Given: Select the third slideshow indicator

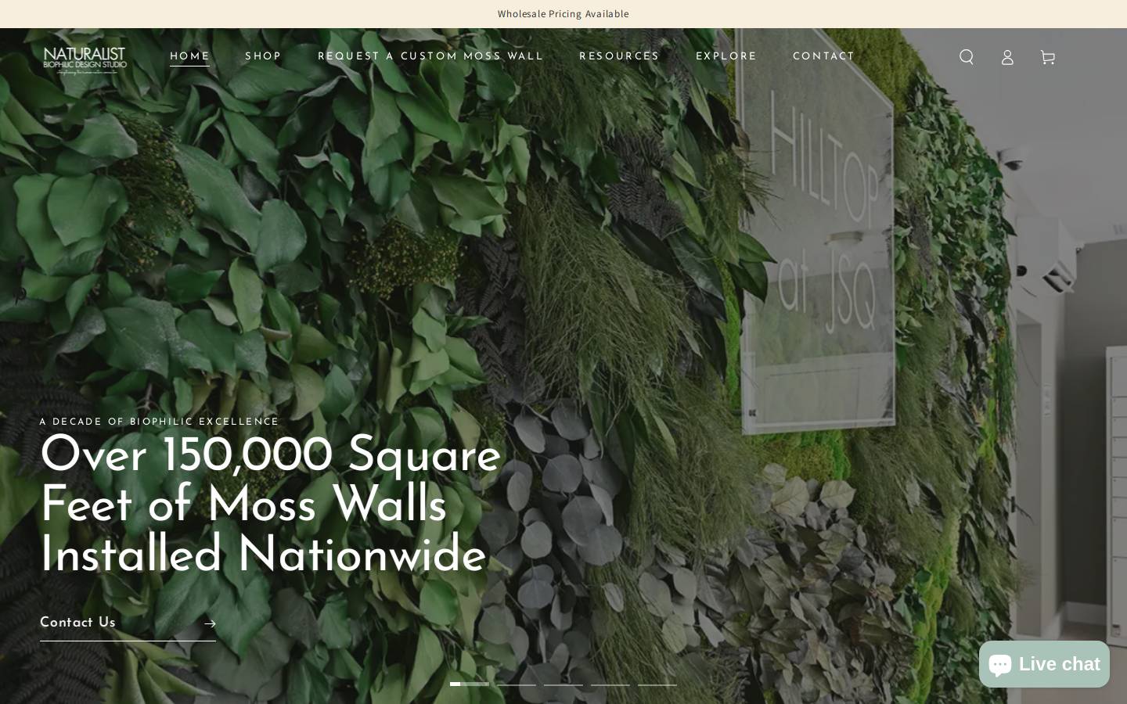Looking at the screenshot, I should point(563,684).
